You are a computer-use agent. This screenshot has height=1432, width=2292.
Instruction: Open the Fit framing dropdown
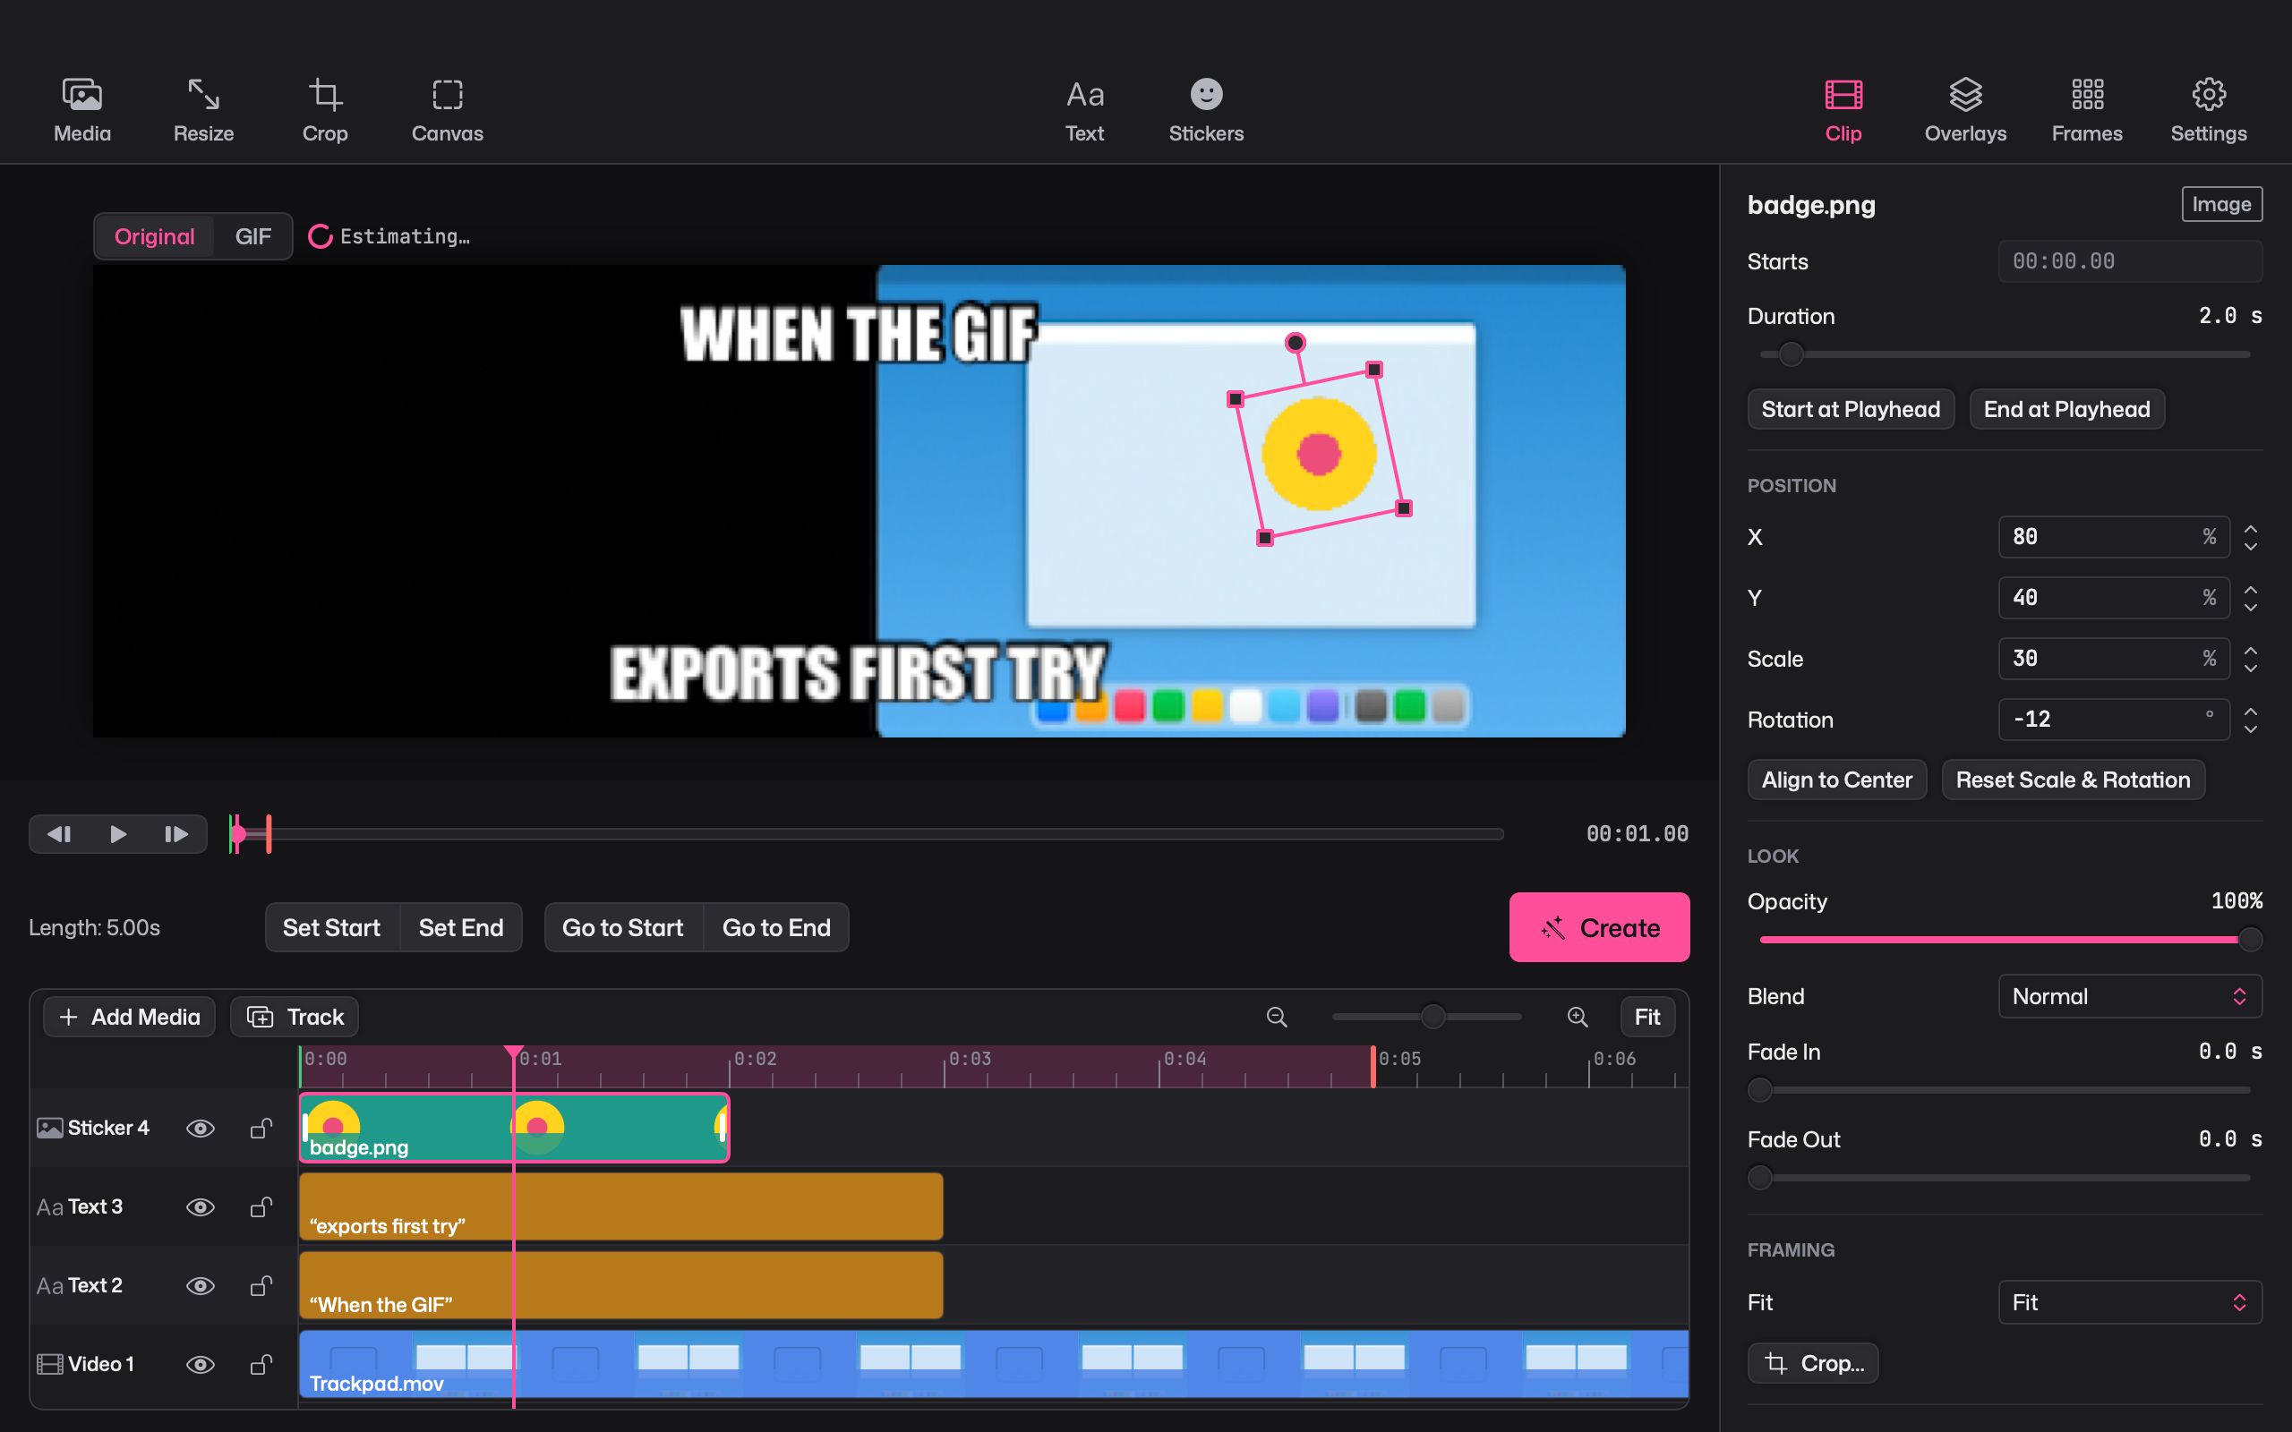(2129, 1302)
